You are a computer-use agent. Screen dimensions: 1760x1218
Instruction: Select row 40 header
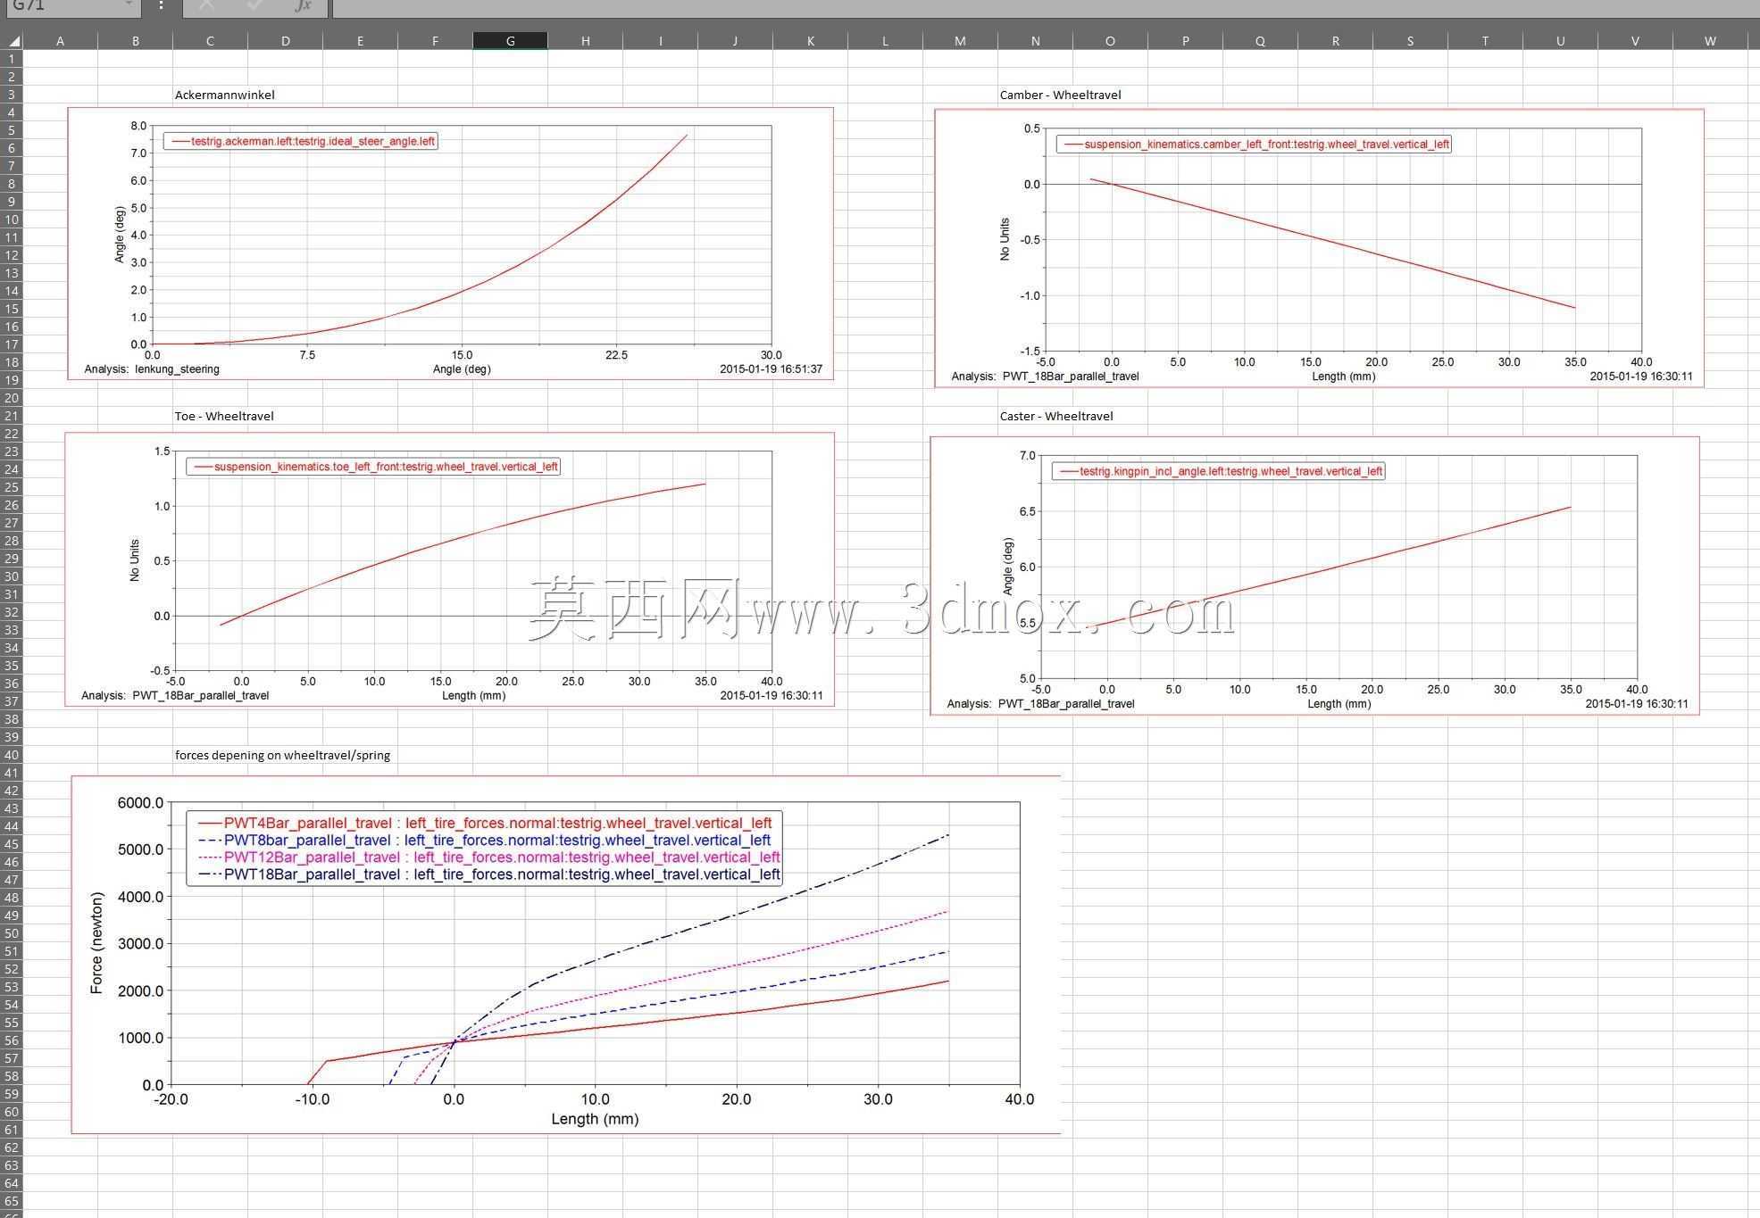12,755
